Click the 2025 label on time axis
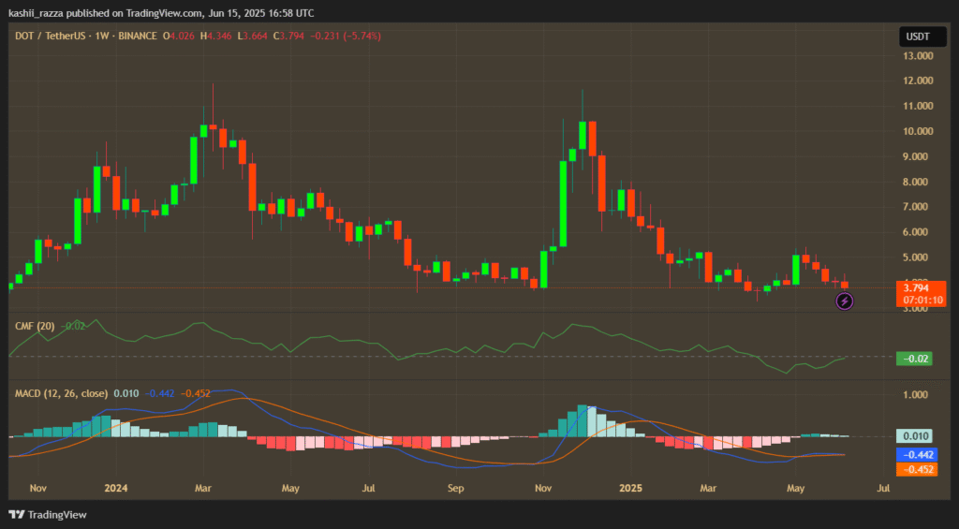 [630, 489]
